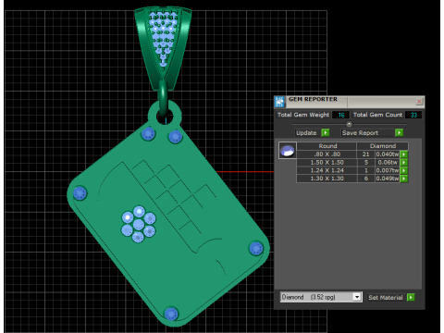Close the Gem Reporter panel
This screenshot has width=444, height=333.
pos(419,101)
